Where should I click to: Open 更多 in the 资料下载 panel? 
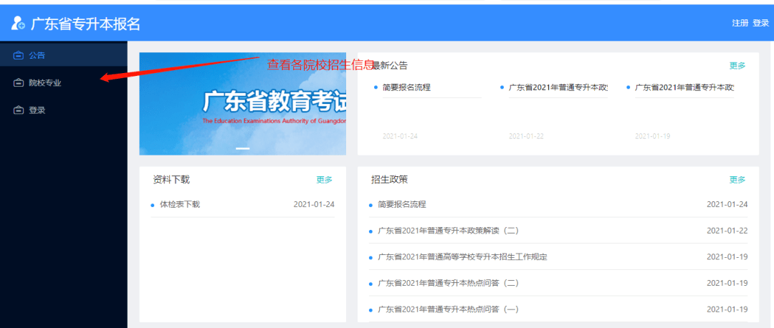[325, 180]
